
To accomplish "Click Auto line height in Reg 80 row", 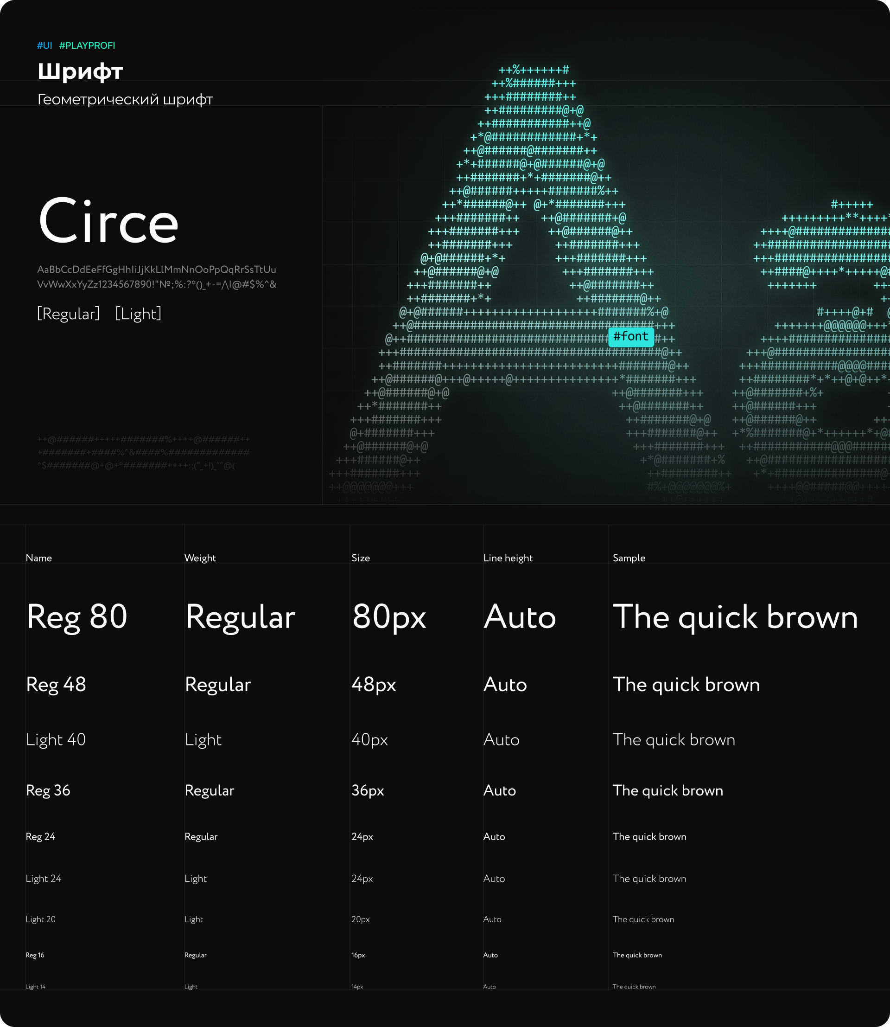I will click(520, 616).
